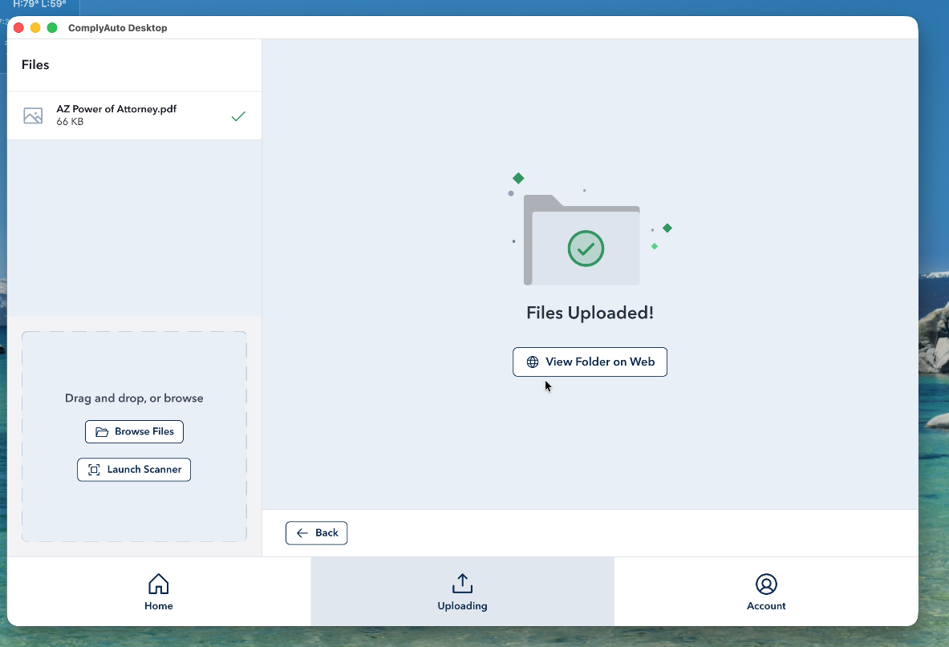Open the Account profile icon

(x=766, y=584)
